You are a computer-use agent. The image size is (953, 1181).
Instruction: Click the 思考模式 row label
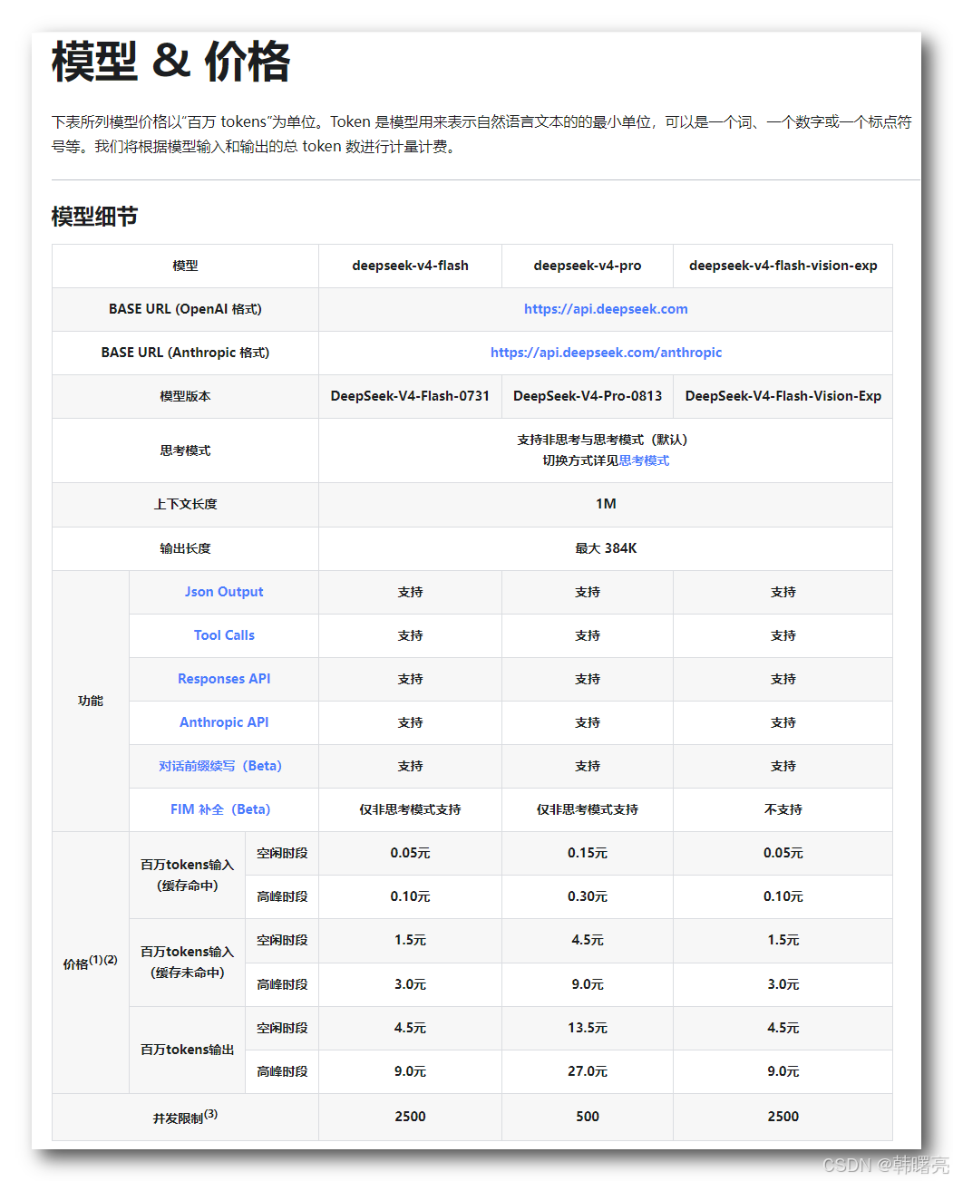[185, 450]
